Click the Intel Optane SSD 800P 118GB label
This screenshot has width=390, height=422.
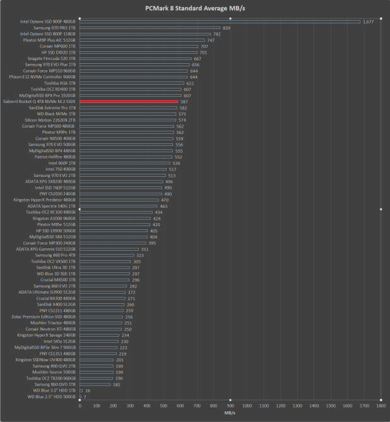(x=47, y=34)
